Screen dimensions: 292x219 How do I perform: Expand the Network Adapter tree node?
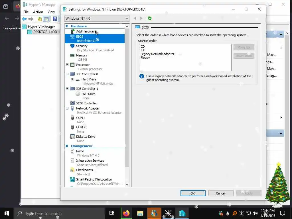pyautogui.click(x=67, y=108)
